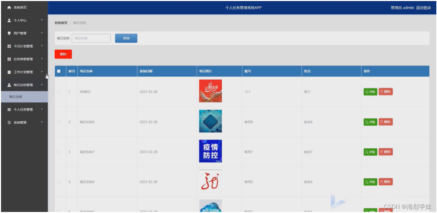The width and height of the screenshot is (437, 213).
Task: Expand the 系统管理 menu chevron
Action: pos(42,122)
